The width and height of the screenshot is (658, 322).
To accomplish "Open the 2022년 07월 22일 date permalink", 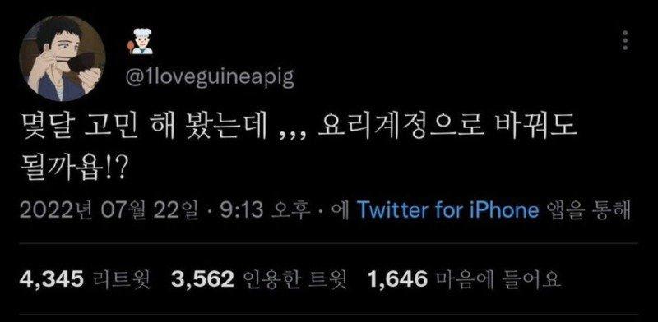I will click(x=109, y=210).
